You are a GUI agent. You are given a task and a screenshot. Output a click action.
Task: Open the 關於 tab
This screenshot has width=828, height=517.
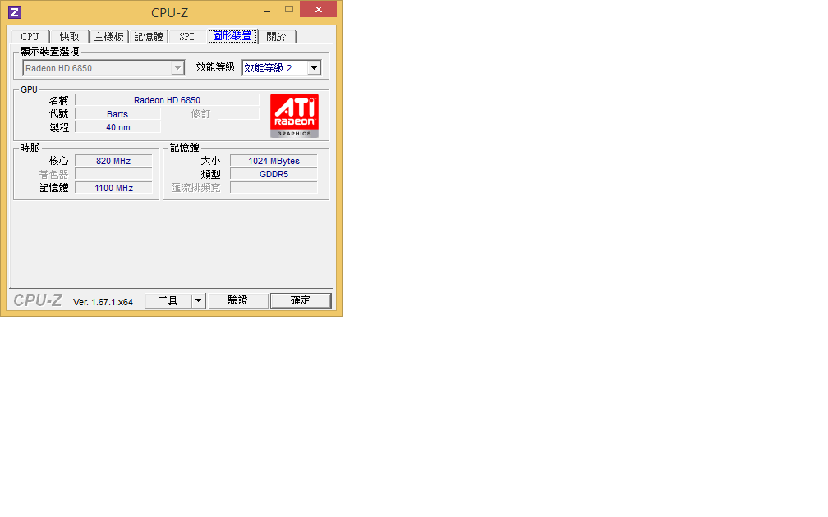click(x=276, y=36)
